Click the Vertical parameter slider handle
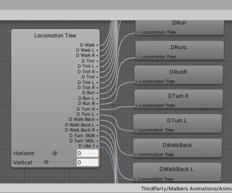 46,162
